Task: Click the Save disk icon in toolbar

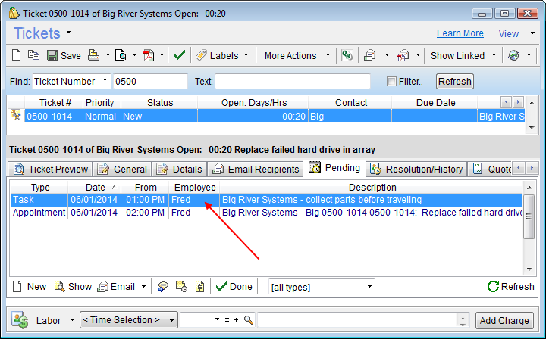Action: pyautogui.click(x=52, y=55)
